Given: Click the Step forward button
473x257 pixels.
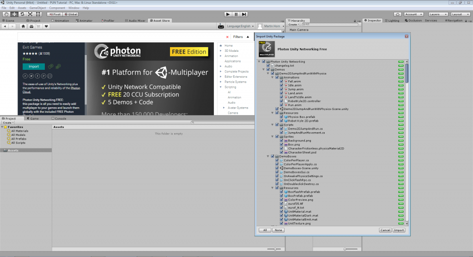Looking at the screenshot, I should tap(244, 14).
